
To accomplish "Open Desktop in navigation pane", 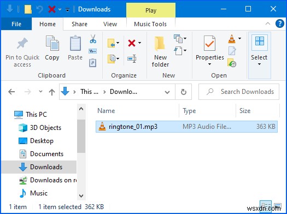I will (42, 141).
